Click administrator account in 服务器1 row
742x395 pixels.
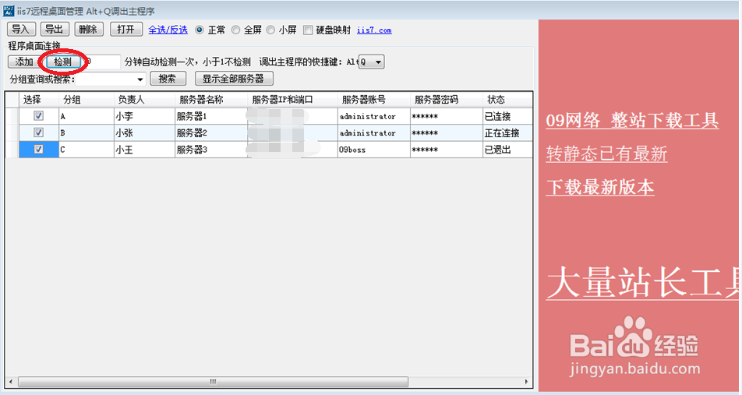[x=374, y=116]
